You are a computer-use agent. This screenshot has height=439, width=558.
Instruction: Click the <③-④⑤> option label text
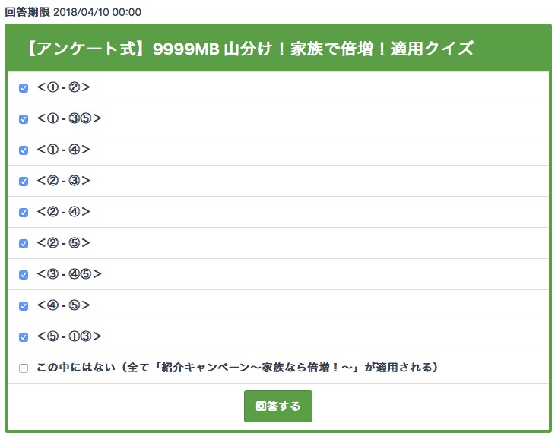pos(69,274)
